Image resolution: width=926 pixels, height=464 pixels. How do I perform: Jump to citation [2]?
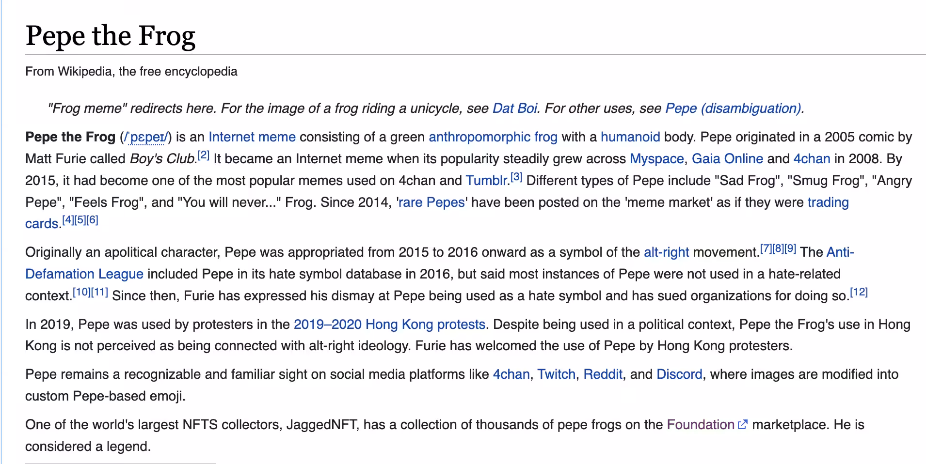(x=204, y=155)
